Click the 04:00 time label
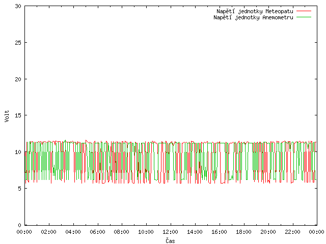Image resolution: width=326 pixels, height=244 pixels. pyautogui.click(x=73, y=232)
